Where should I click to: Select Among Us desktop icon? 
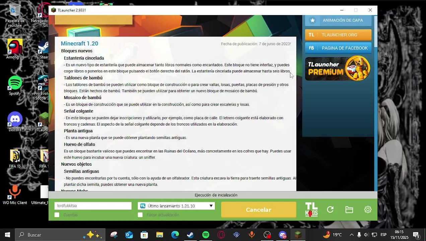click(x=15, y=49)
